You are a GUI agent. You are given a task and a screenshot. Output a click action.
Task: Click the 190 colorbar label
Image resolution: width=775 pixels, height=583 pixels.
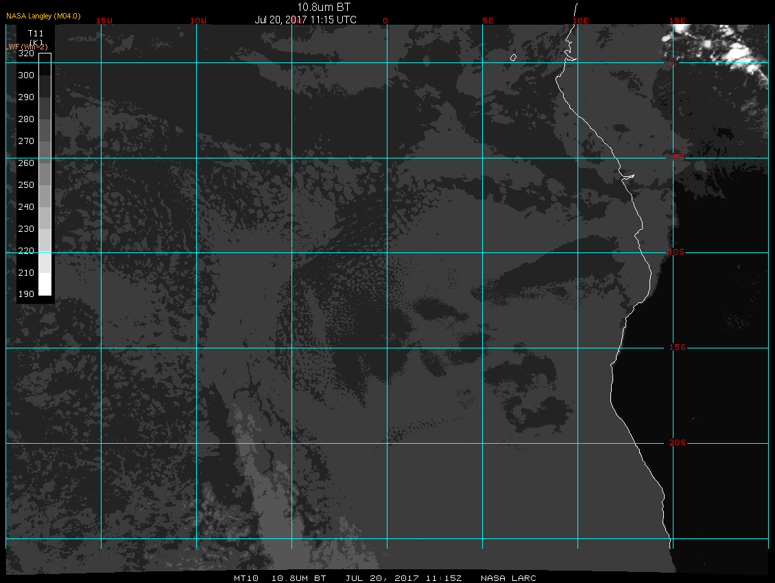26,294
